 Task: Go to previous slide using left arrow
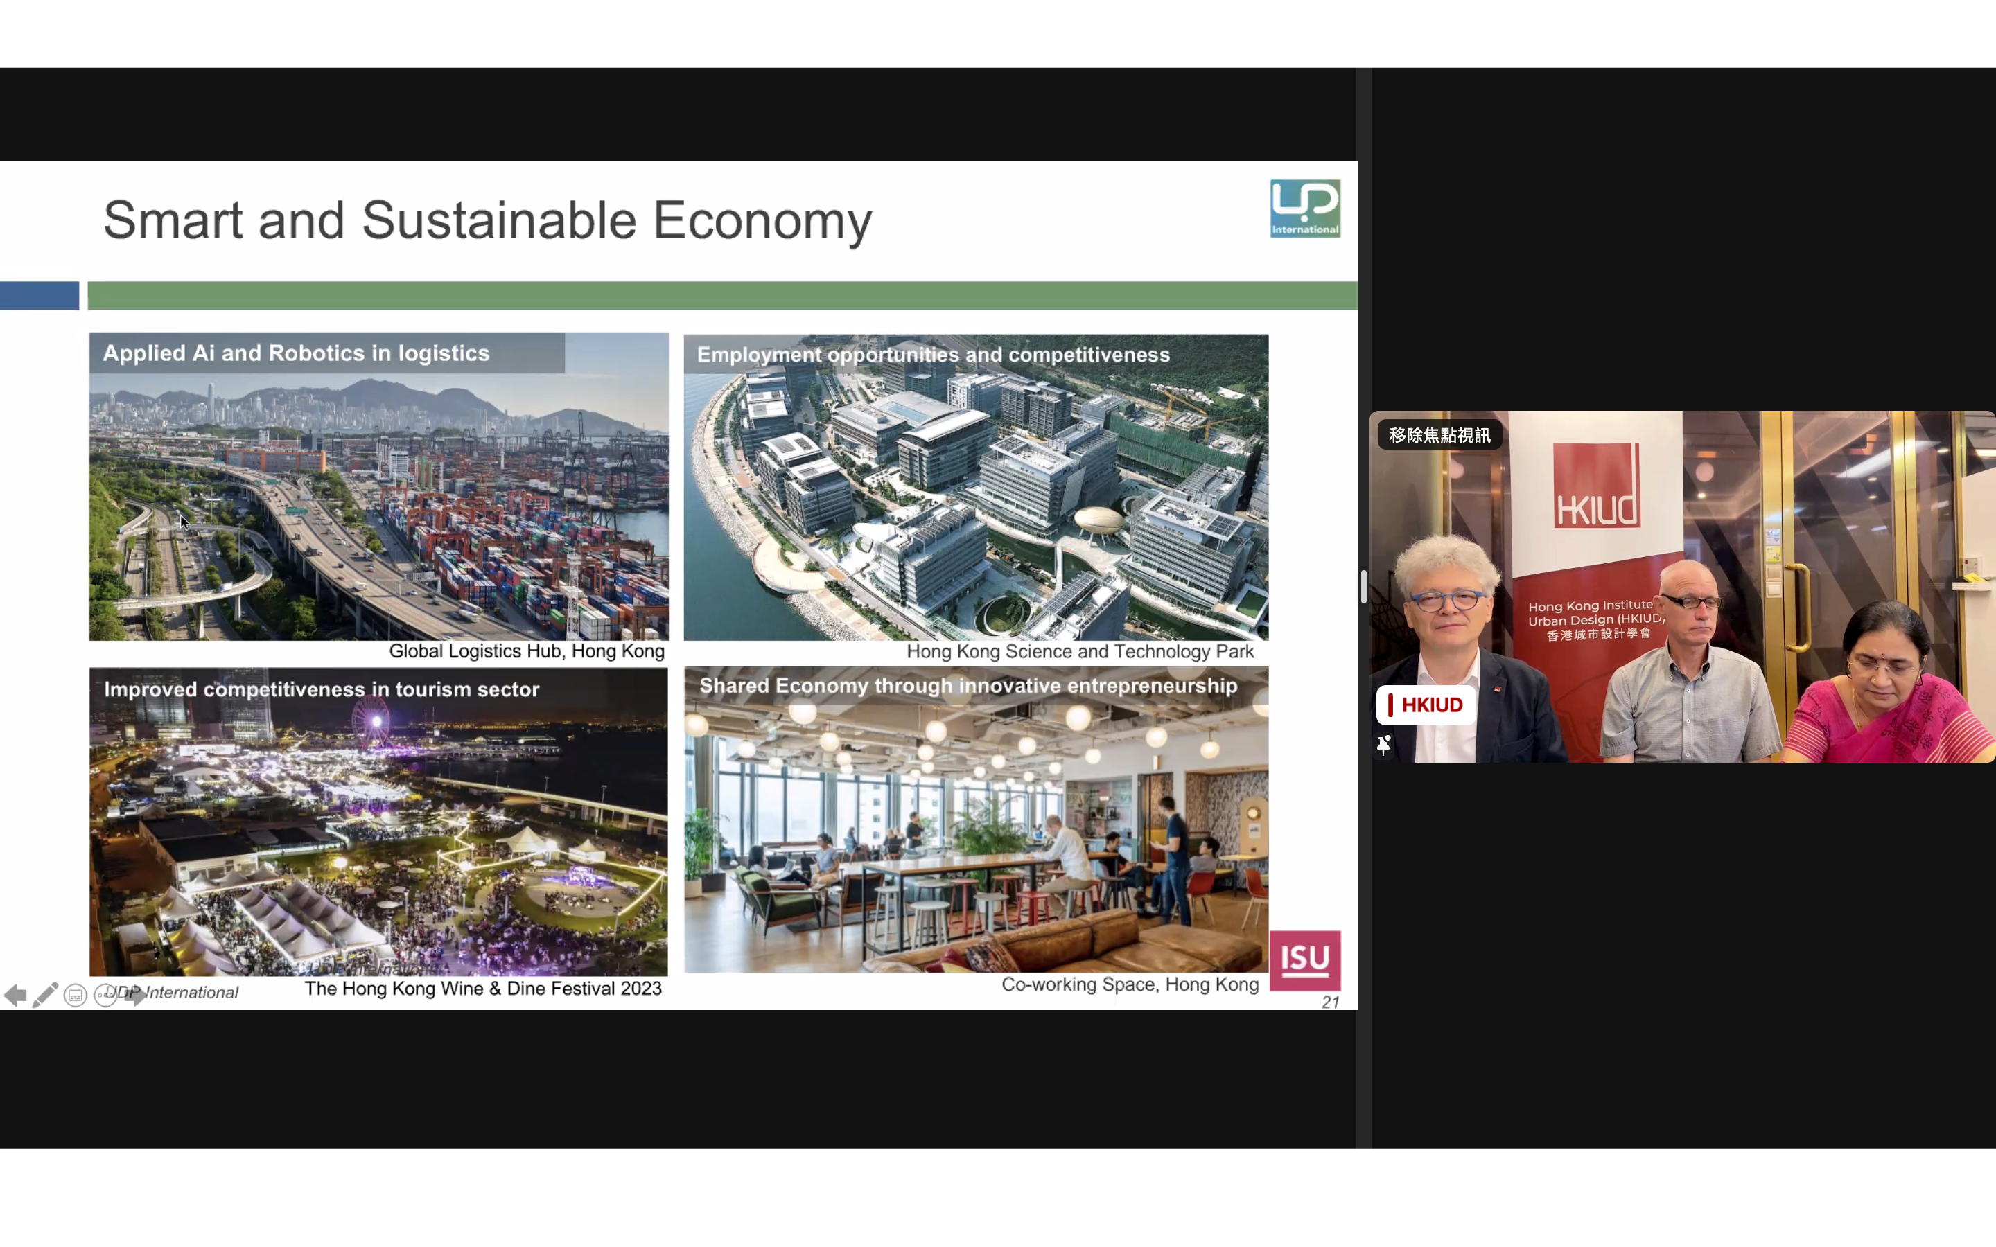coord(15,995)
